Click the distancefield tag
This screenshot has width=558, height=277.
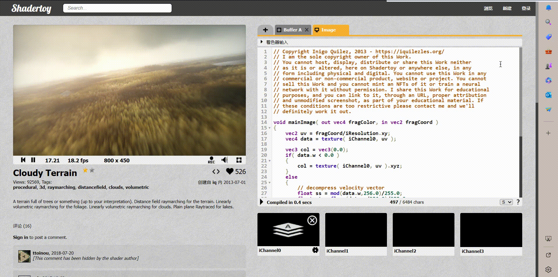[92, 187]
